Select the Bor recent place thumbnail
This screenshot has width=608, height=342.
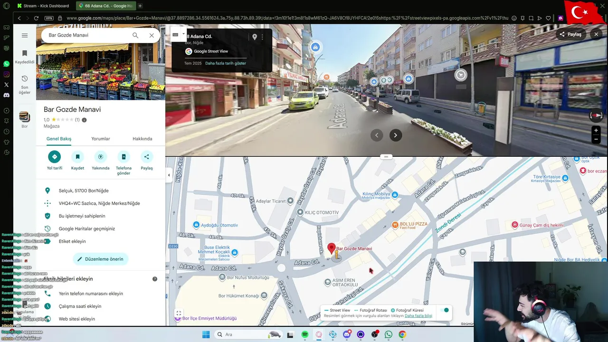[24, 116]
